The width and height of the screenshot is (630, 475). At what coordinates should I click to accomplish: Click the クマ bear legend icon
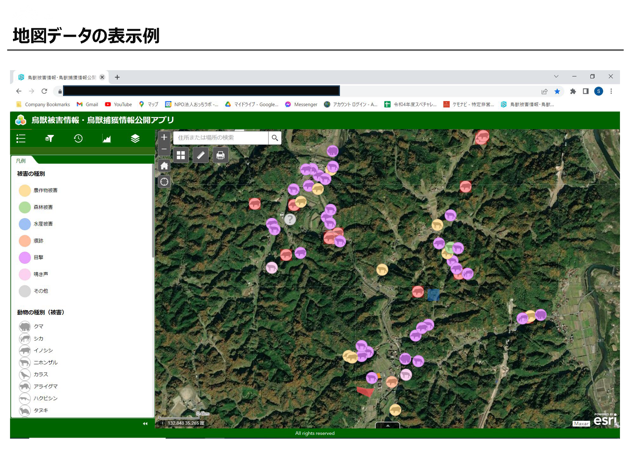(x=25, y=326)
